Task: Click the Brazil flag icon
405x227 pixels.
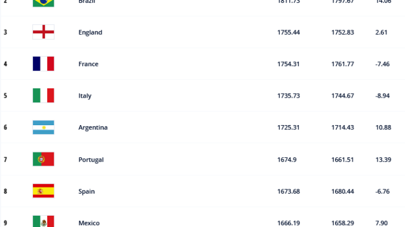Action: coord(44,4)
